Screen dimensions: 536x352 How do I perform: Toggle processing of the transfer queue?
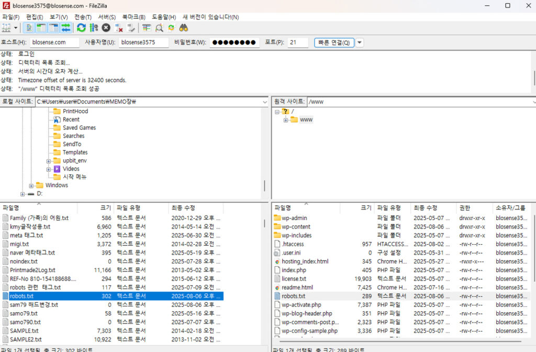[94, 28]
